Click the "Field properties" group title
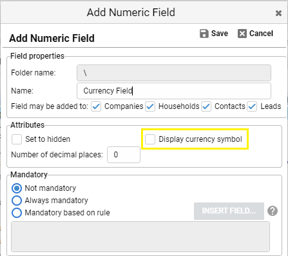The image size is (288, 256). (37, 56)
